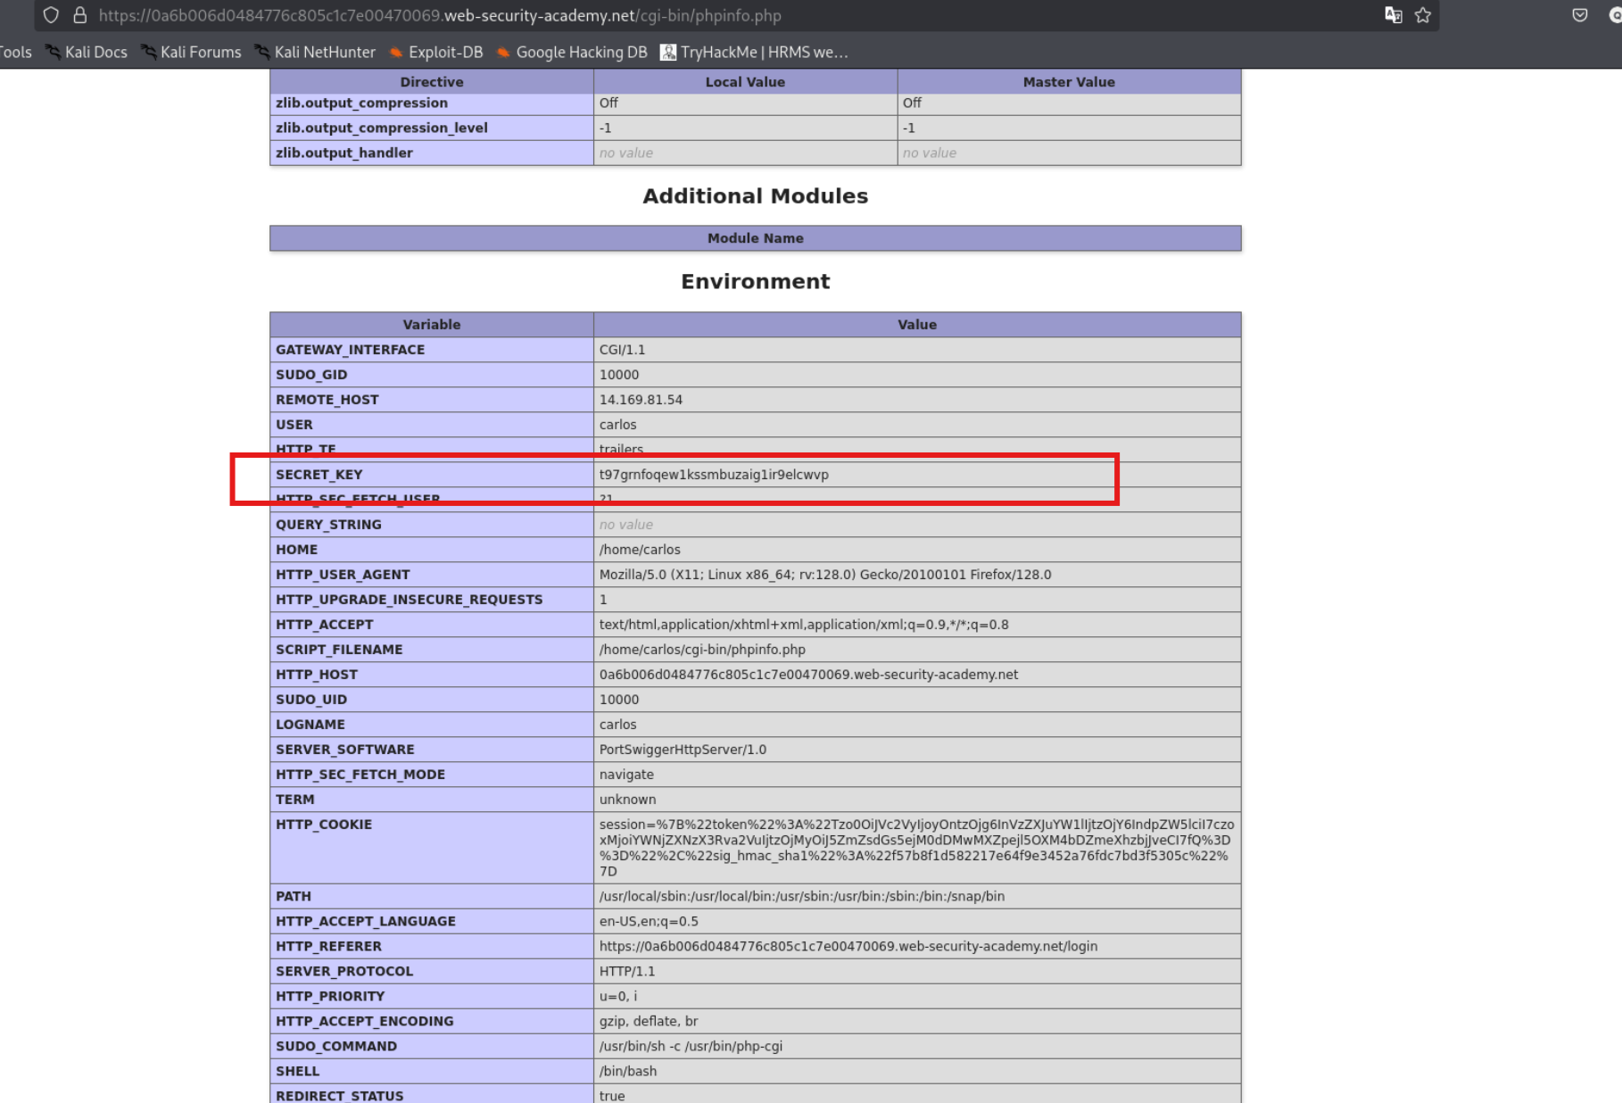This screenshot has width=1622, height=1103.
Task: Click the Master Value column header
Action: click(x=1069, y=82)
